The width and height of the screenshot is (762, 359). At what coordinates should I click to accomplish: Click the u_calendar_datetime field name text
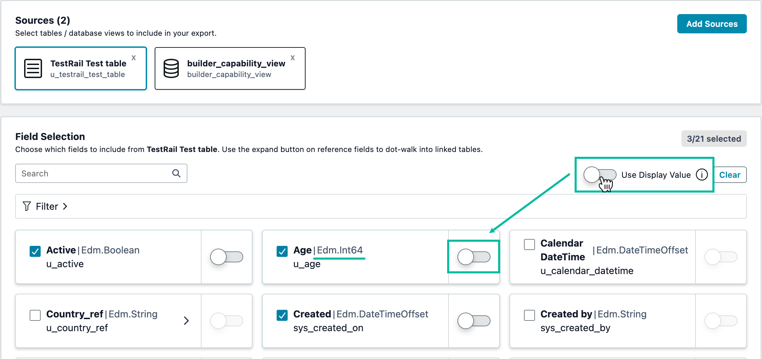point(587,271)
